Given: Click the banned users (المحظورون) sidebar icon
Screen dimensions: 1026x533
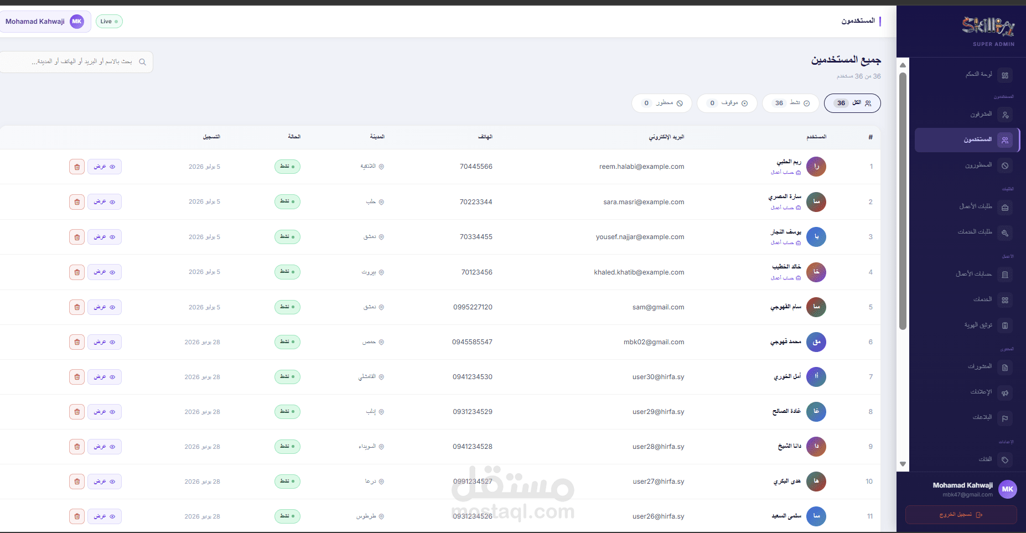Looking at the screenshot, I should click(x=1005, y=165).
